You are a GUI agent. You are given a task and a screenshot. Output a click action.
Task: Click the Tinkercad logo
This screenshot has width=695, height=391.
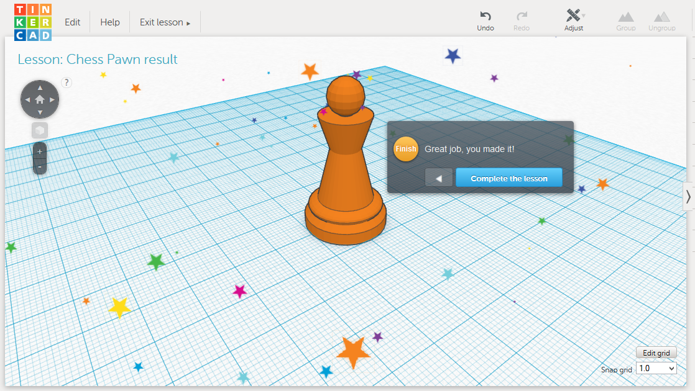pos(33,22)
